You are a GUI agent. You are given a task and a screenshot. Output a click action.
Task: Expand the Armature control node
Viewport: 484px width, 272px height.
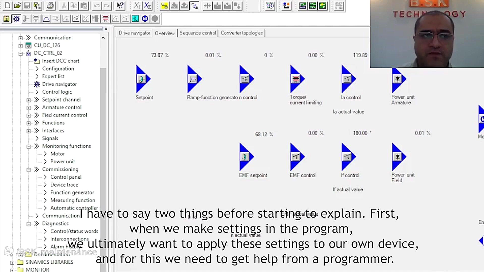(28, 108)
